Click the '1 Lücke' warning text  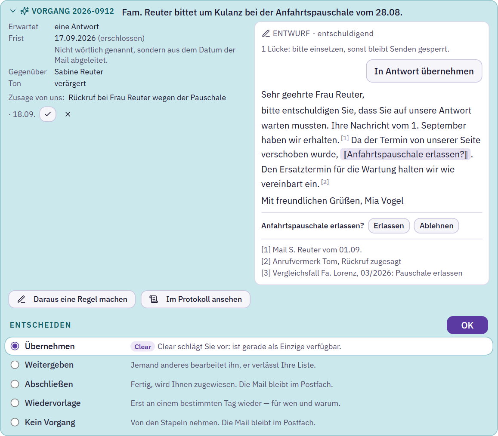click(355, 49)
